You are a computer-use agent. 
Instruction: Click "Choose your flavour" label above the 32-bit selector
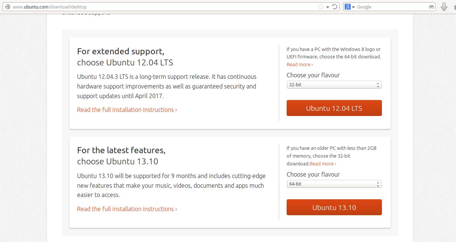tap(313, 75)
